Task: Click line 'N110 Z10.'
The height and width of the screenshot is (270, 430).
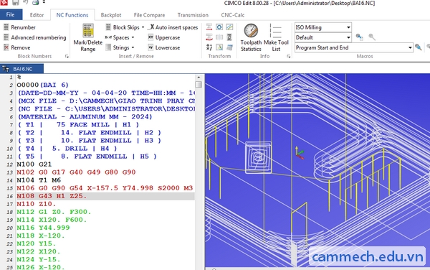Action: [x=37, y=204]
